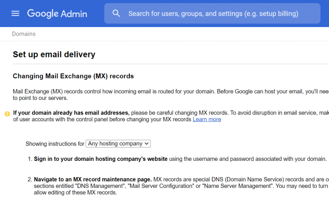Click the step 1 list number

(x=30, y=159)
